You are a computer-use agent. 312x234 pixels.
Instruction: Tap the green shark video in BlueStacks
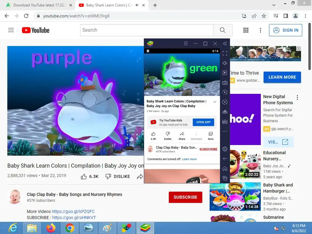(x=182, y=75)
